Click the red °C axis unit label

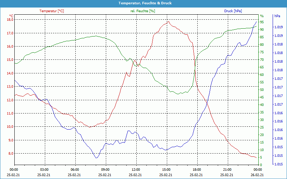tap(11, 16)
